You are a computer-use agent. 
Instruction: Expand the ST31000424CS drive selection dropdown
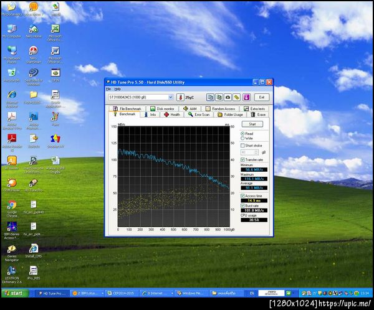(171, 97)
